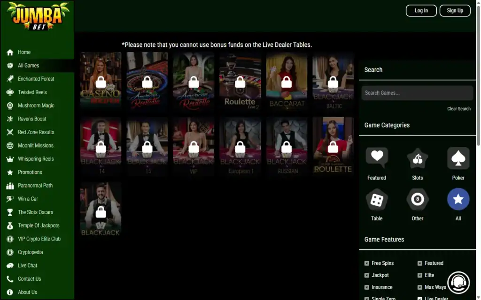Click the About Us info icon
Image resolution: width=481 pixels, height=300 pixels.
(10, 292)
